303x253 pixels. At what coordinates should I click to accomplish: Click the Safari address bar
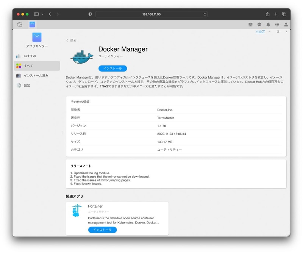click(151, 14)
